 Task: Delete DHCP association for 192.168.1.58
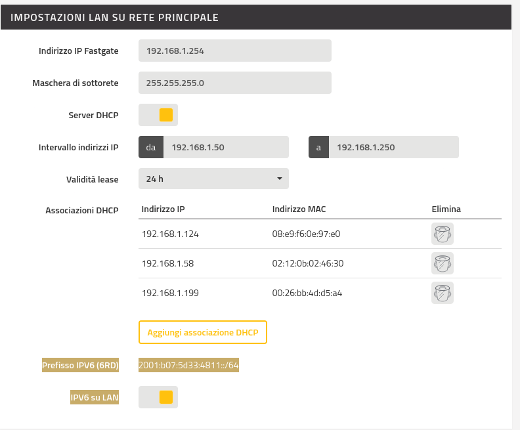(x=443, y=263)
